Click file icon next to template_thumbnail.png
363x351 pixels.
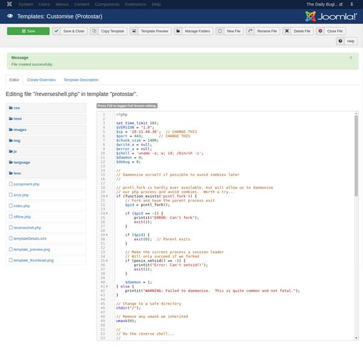point(11,260)
